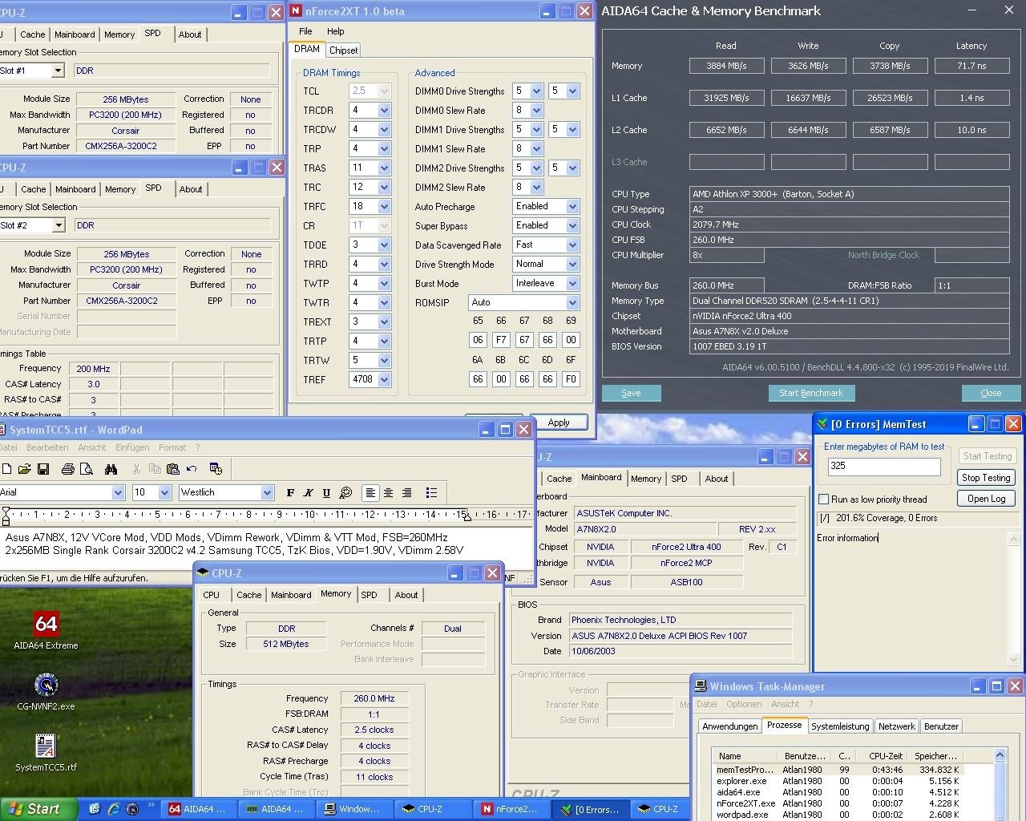Expand ROMSIP Auto dropdown

[x=572, y=303]
